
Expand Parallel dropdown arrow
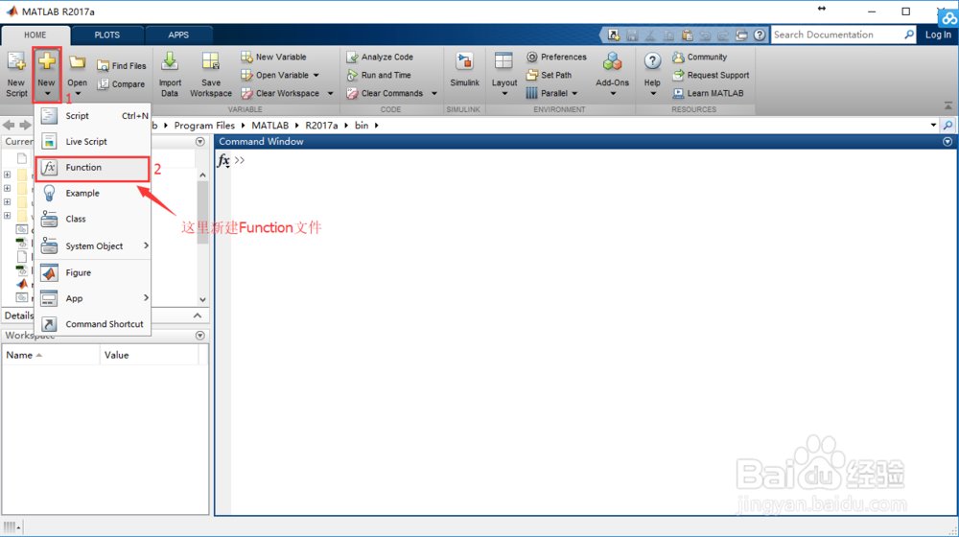click(574, 94)
